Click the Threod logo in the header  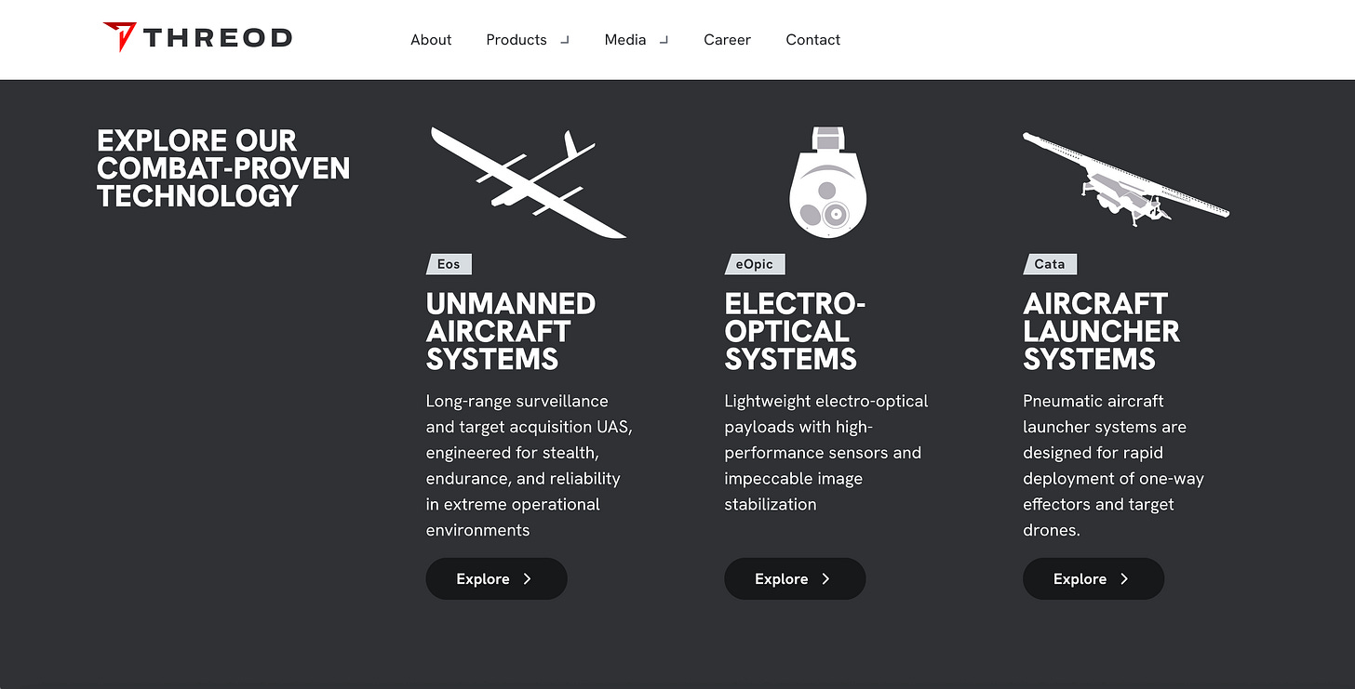[197, 37]
